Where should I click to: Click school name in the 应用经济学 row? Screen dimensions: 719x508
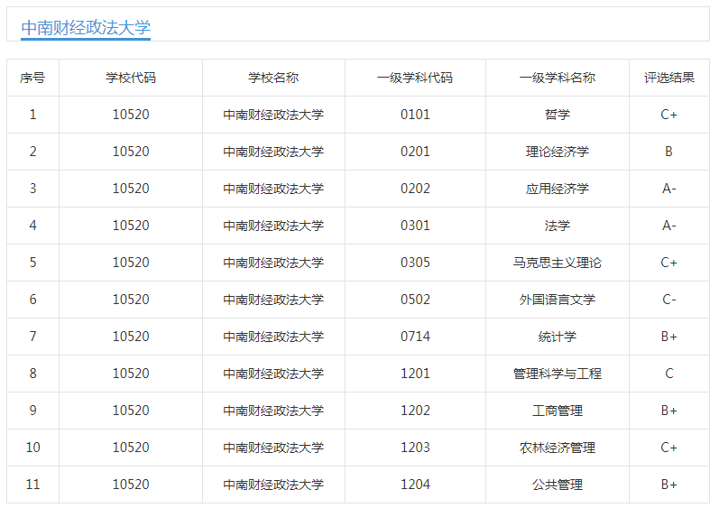[x=273, y=189]
